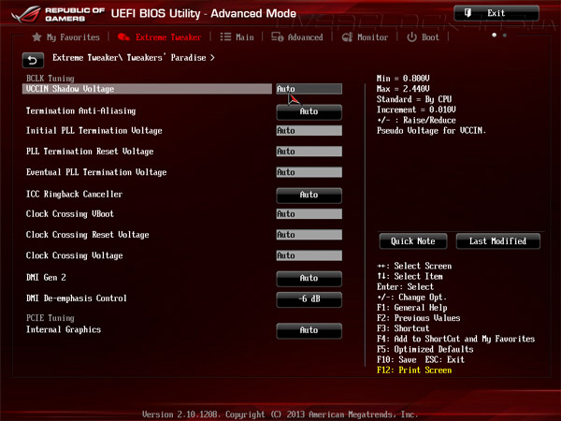
Task: Click the Increment = 0.010V help text
Action: pyautogui.click(x=416, y=109)
